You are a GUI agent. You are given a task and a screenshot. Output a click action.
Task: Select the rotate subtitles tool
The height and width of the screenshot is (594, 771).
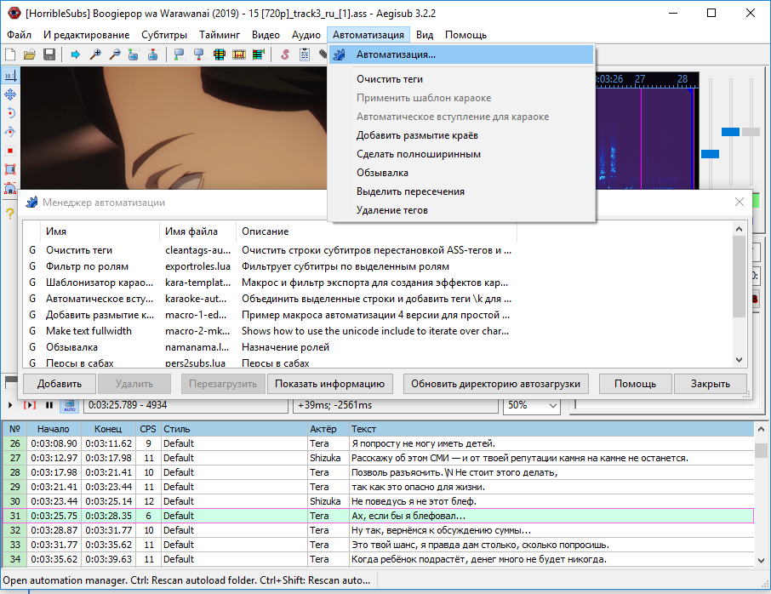click(9, 113)
